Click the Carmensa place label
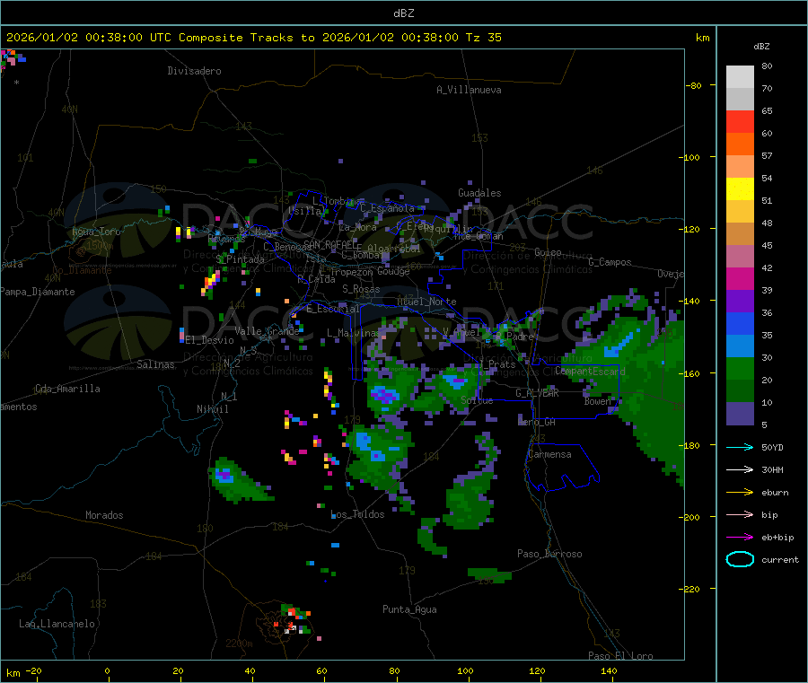Image resolution: width=808 pixels, height=683 pixels. [549, 454]
